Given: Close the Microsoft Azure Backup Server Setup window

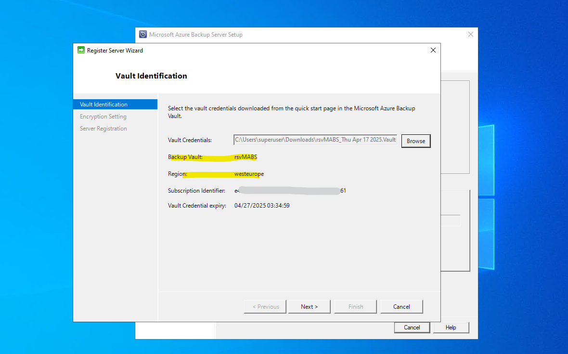Looking at the screenshot, I should coord(471,34).
